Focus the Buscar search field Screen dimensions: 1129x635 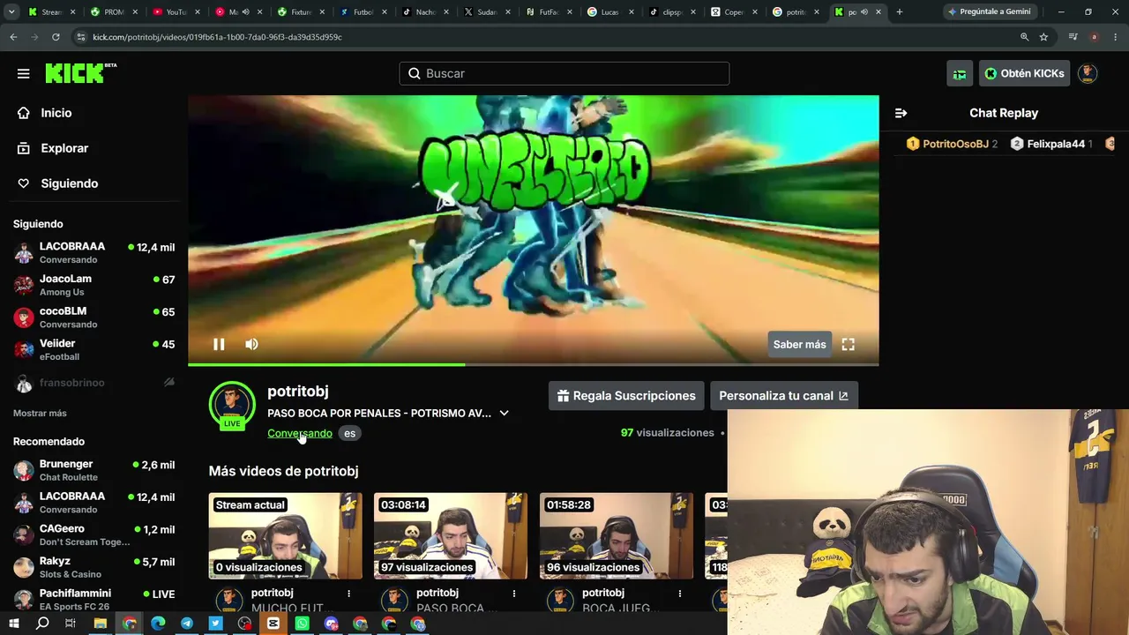pyautogui.click(x=564, y=73)
